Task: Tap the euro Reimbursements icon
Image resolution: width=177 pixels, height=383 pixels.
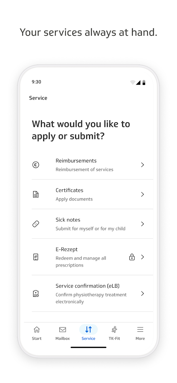Action: pyautogui.click(x=36, y=165)
